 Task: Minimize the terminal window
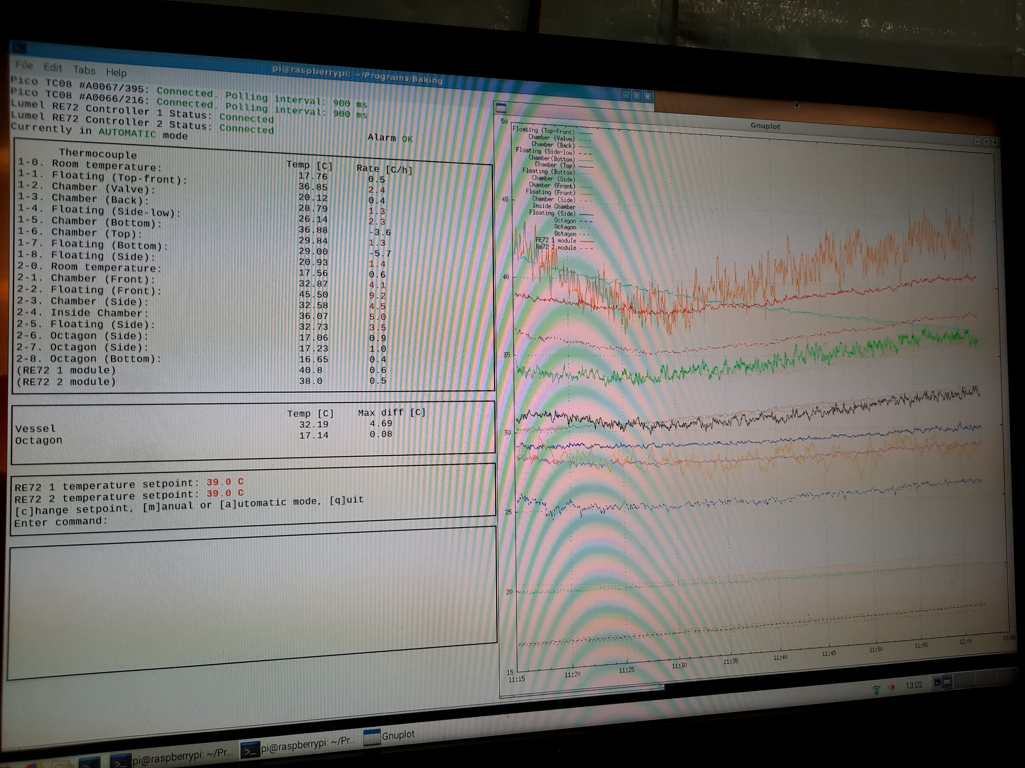[x=626, y=95]
